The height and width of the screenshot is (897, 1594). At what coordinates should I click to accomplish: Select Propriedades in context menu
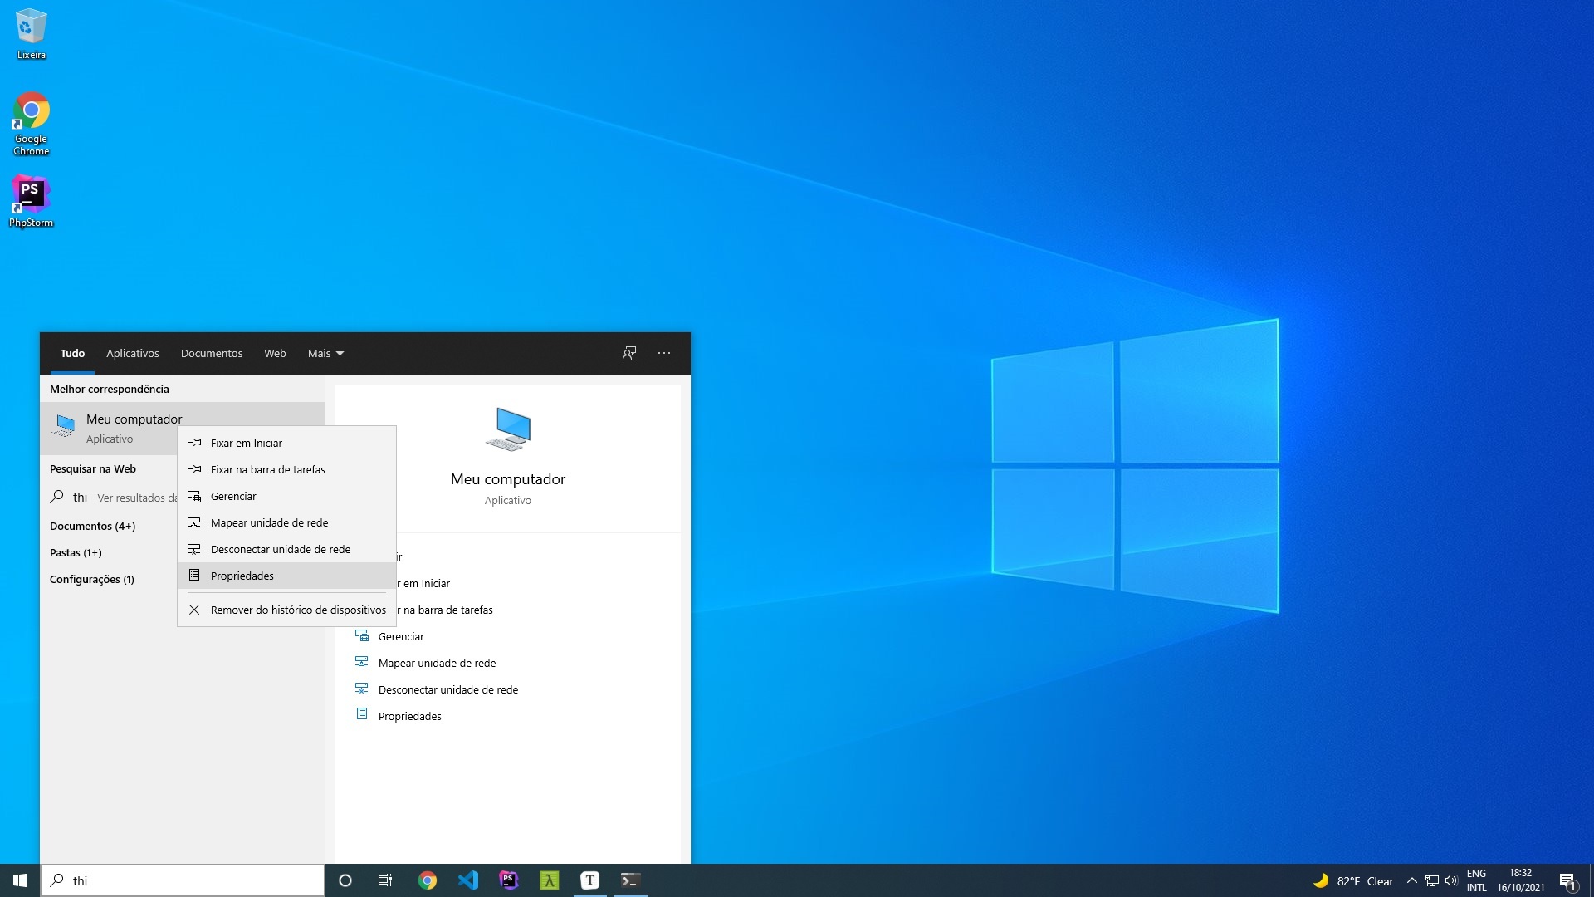[x=242, y=576]
